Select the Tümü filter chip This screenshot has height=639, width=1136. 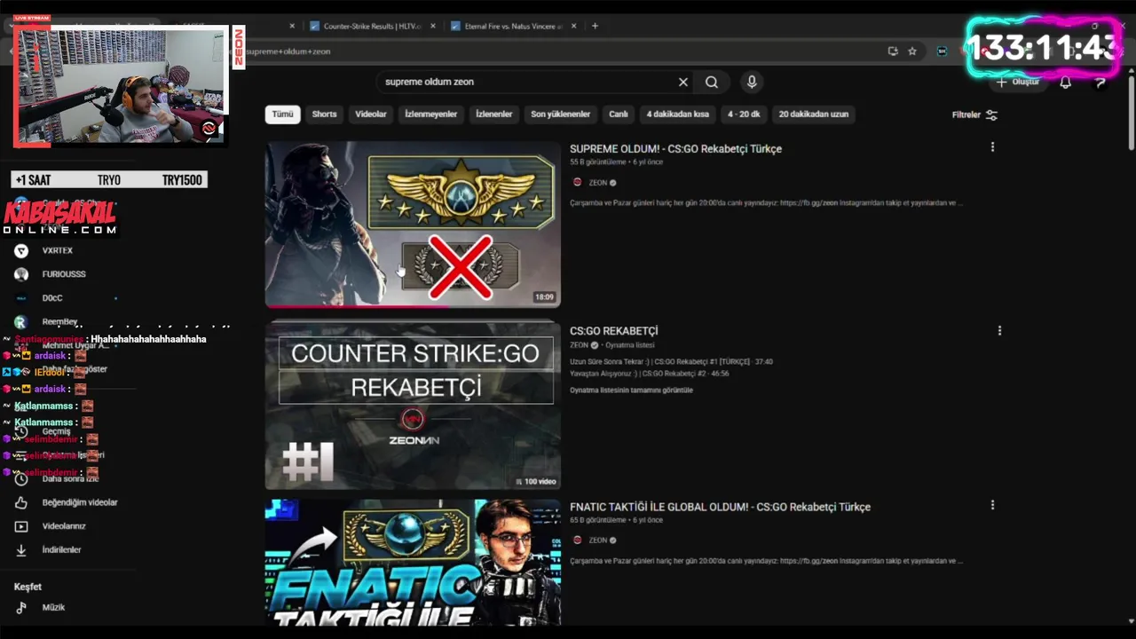click(x=282, y=114)
